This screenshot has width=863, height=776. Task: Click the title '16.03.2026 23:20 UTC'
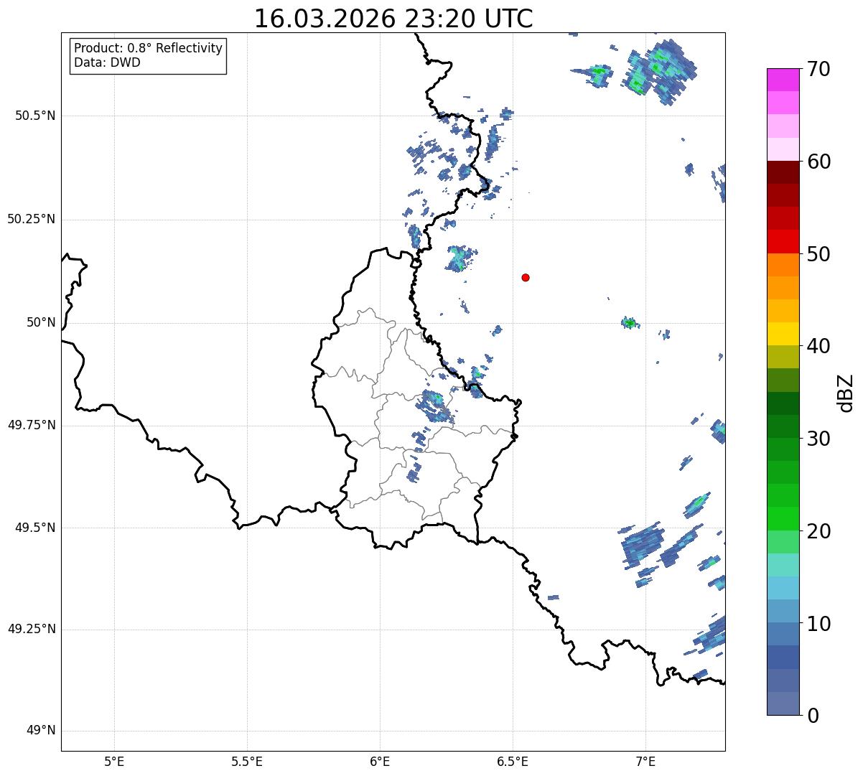click(393, 19)
